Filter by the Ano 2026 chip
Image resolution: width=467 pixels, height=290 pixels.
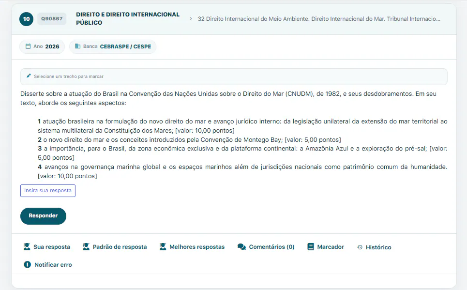(42, 46)
